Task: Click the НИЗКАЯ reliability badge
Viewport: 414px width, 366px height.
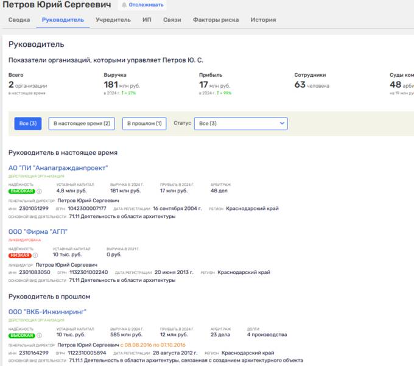Action: [x=20, y=255]
